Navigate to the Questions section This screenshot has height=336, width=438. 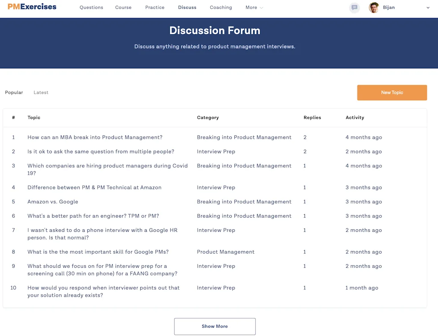click(91, 7)
